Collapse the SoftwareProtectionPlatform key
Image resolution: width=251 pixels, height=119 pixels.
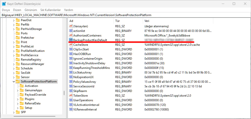pyautogui.click(x=14, y=82)
